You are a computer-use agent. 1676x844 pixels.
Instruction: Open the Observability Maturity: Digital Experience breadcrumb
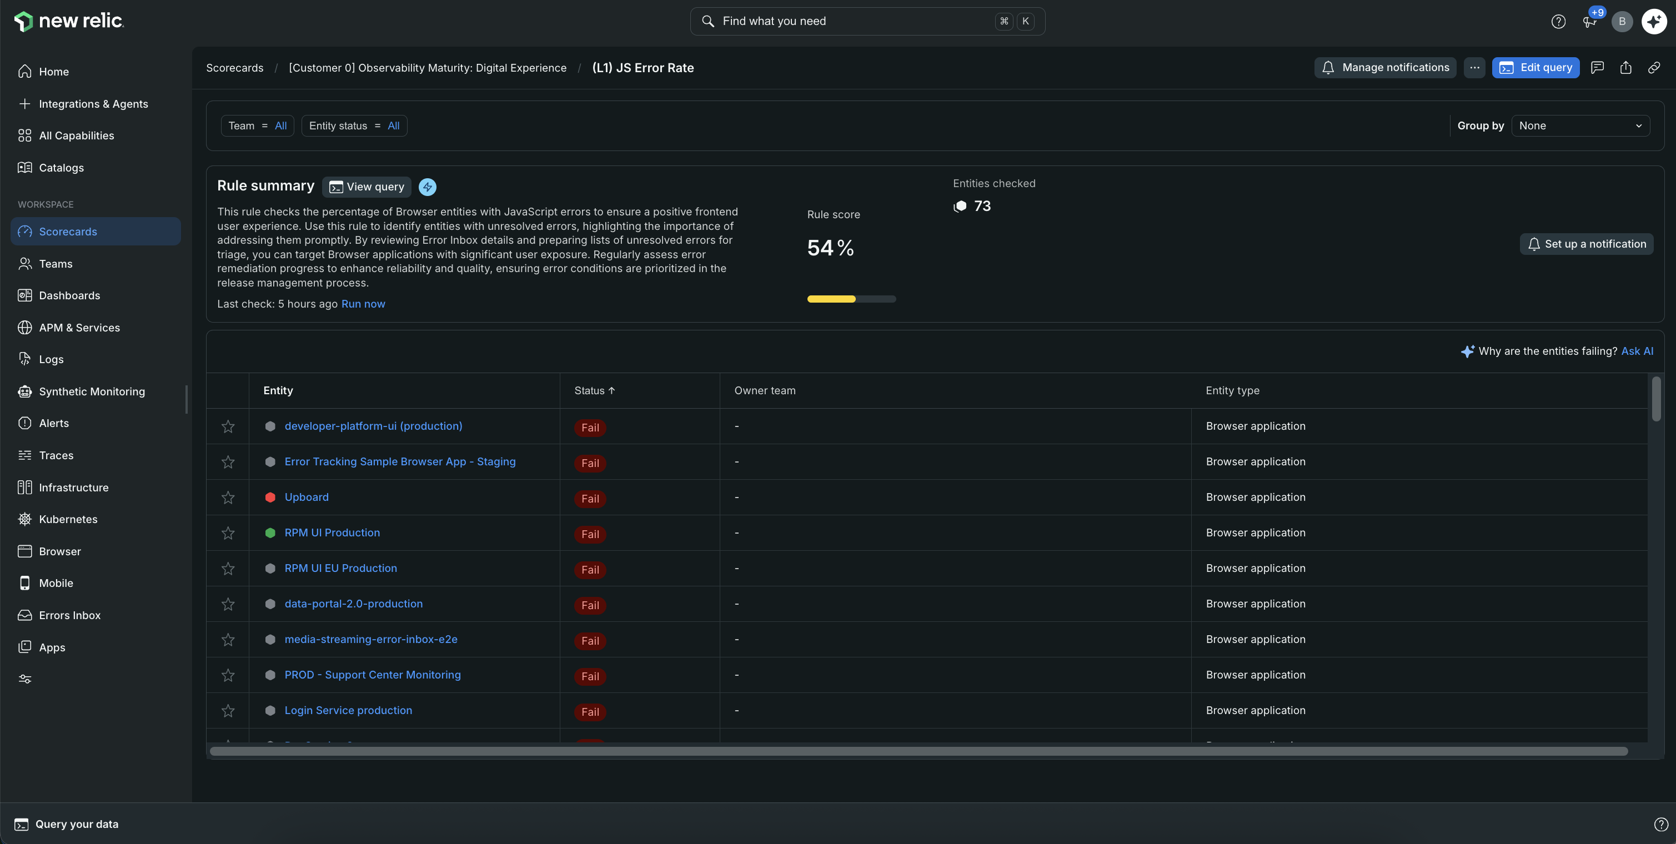click(428, 68)
